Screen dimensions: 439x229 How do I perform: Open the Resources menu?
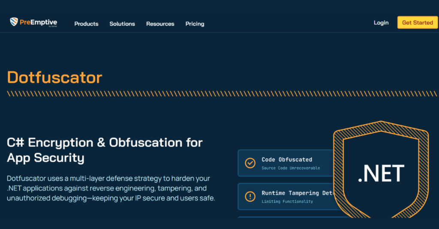[160, 24]
